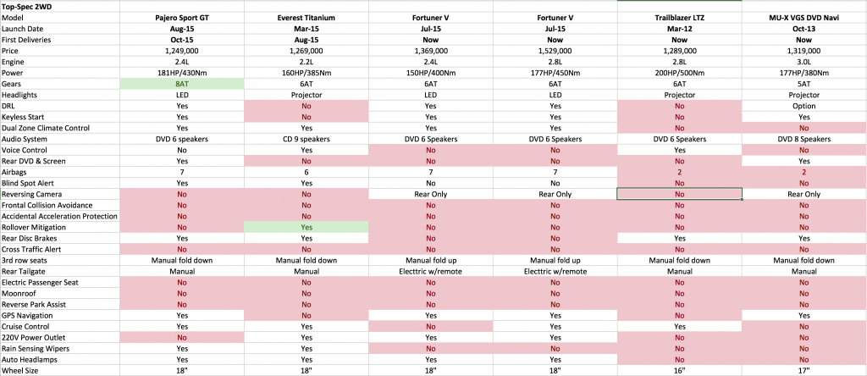Click the Everest Titanium header cell
The height and width of the screenshot is (376, 867).
pyautogui.click(x=306, y=17)
